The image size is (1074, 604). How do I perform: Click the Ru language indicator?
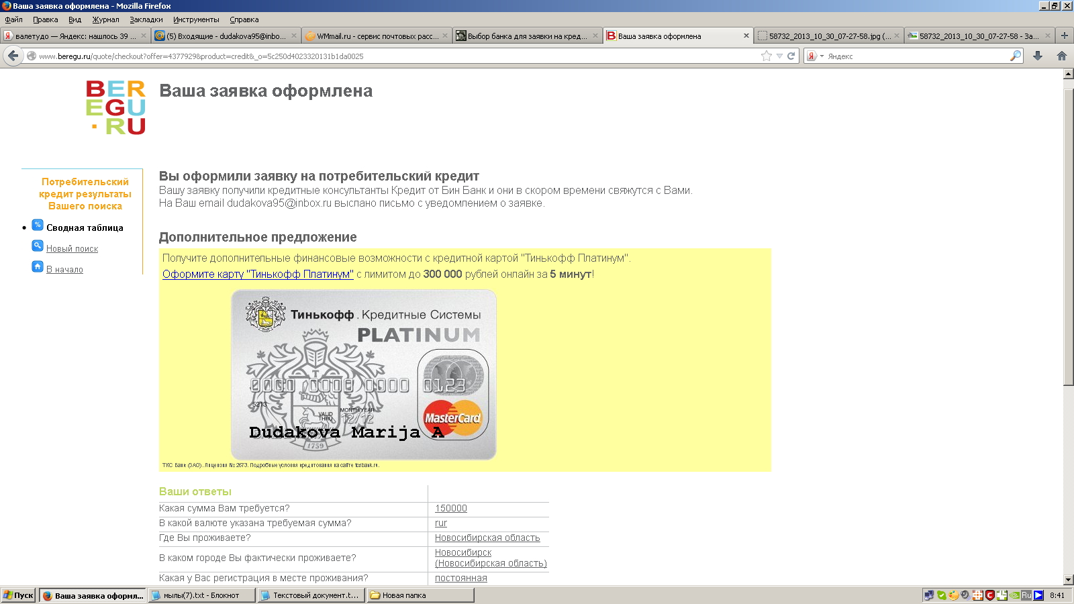1026,595
